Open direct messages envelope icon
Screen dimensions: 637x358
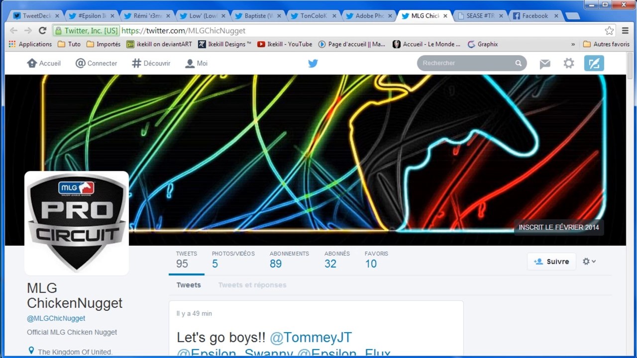tap(545, 64)
